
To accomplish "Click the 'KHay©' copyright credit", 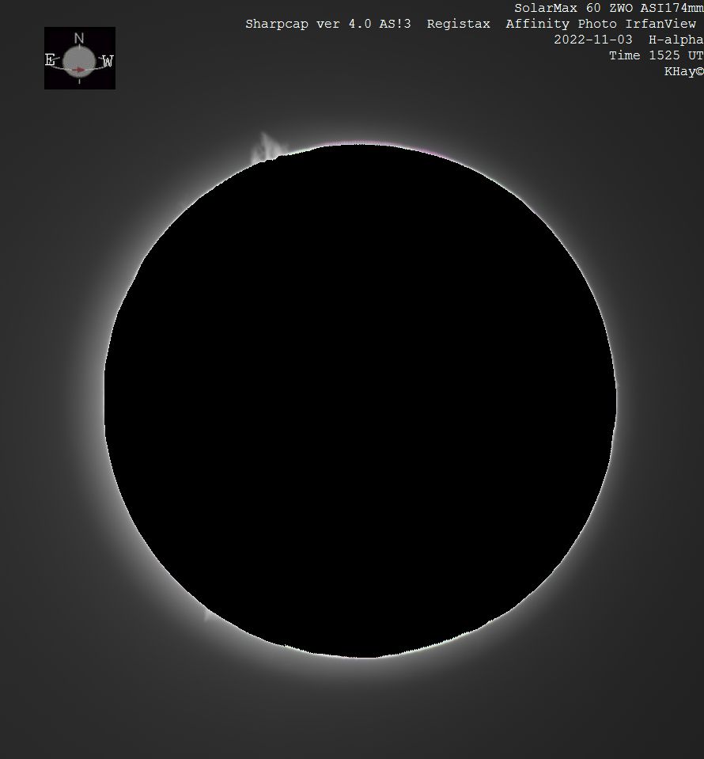I will click(x=683, y=71).
